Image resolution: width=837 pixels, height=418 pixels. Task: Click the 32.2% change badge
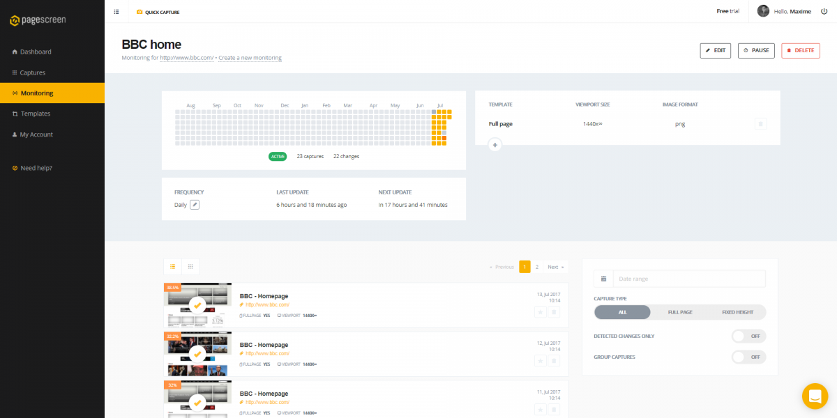172,336
